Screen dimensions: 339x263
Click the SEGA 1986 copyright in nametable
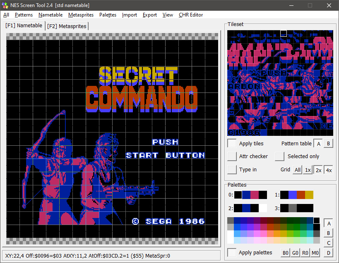coord(168,221)
